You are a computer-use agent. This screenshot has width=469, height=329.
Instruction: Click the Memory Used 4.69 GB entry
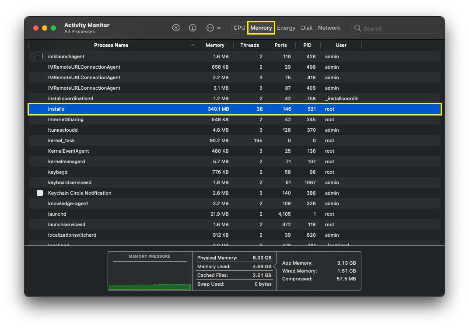(x=234, y=266)
